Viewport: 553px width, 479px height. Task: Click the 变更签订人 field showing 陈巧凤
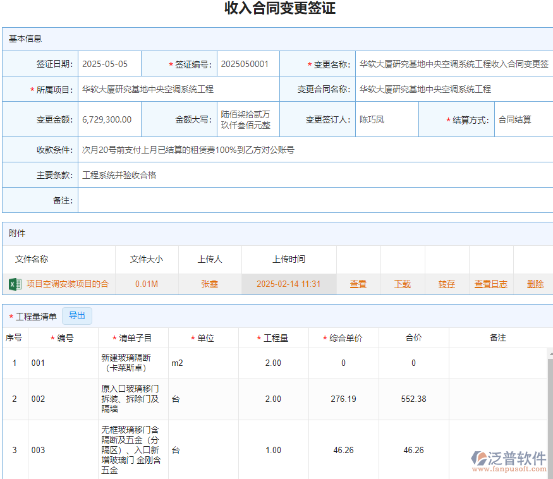click(386, 119)
